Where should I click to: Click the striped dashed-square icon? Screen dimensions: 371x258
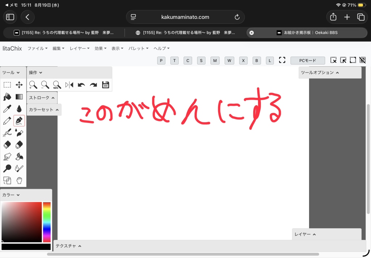pos(362,60)
